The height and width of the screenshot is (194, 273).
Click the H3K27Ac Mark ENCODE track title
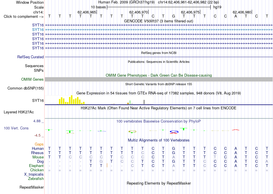click(159, 108)
